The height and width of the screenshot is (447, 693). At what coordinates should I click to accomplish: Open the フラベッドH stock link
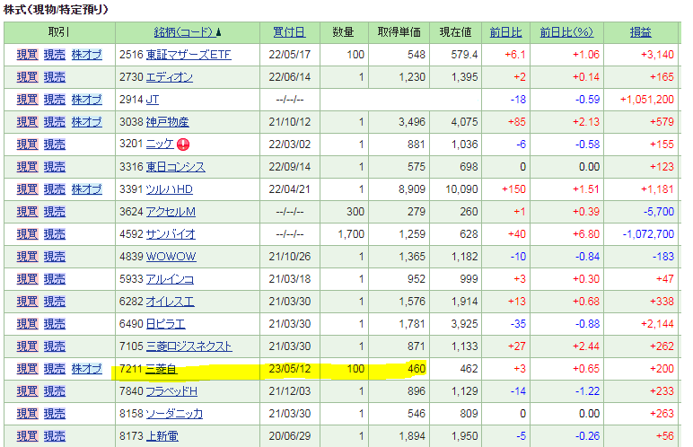coord(171,391)
